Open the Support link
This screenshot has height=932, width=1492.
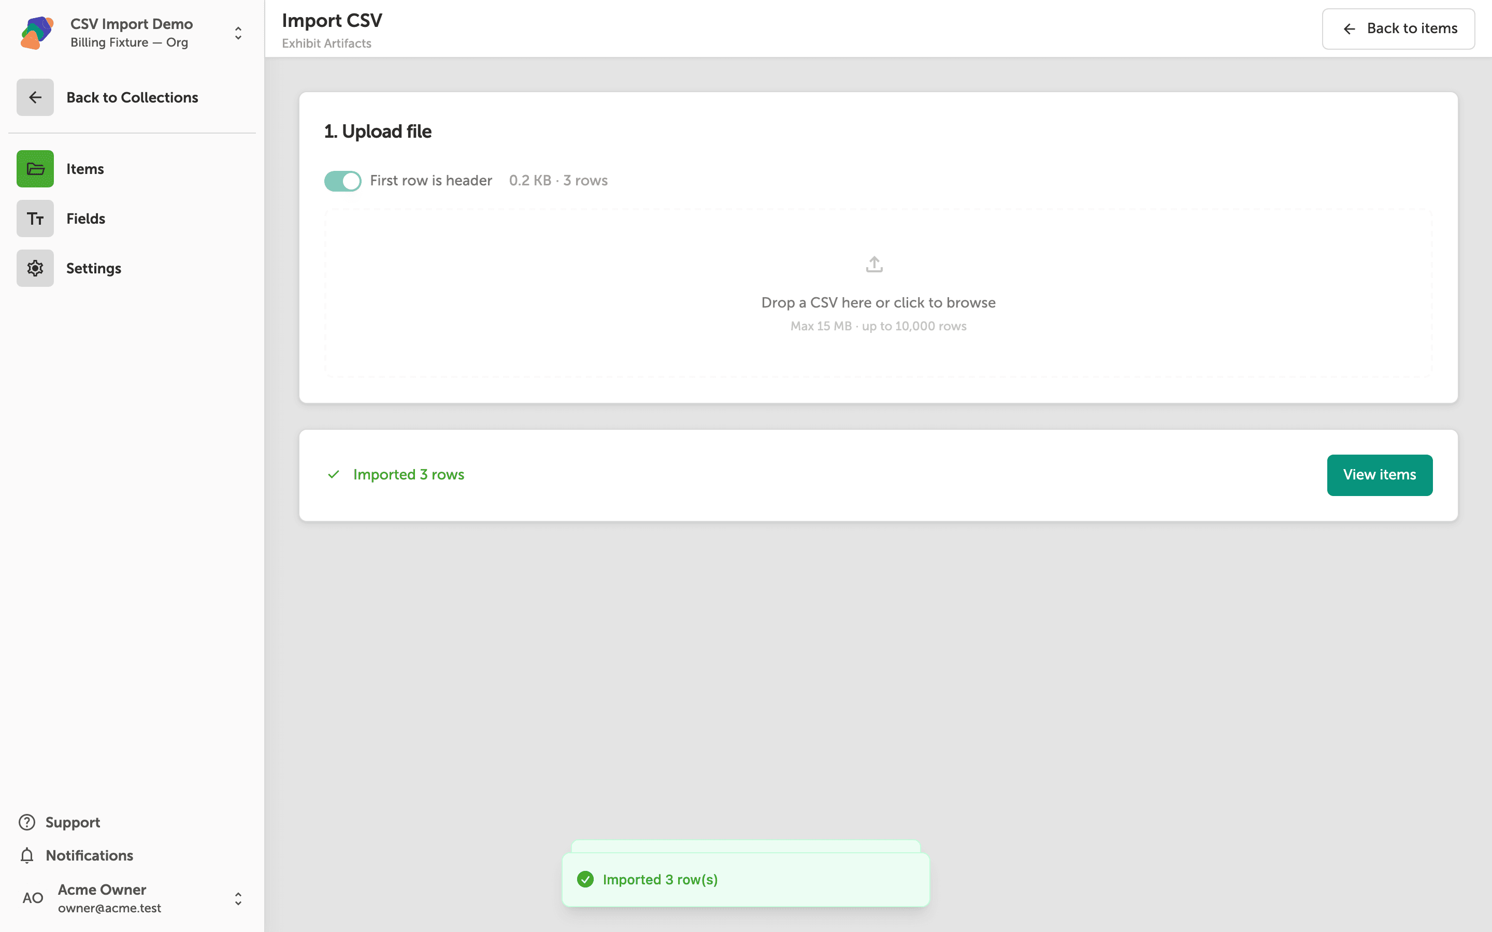coord(72,822)
